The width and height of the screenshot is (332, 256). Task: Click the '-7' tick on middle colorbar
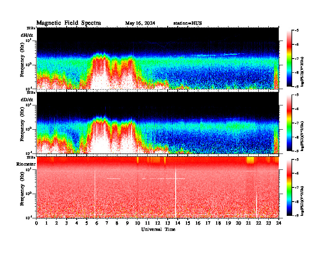coord(297,123)
